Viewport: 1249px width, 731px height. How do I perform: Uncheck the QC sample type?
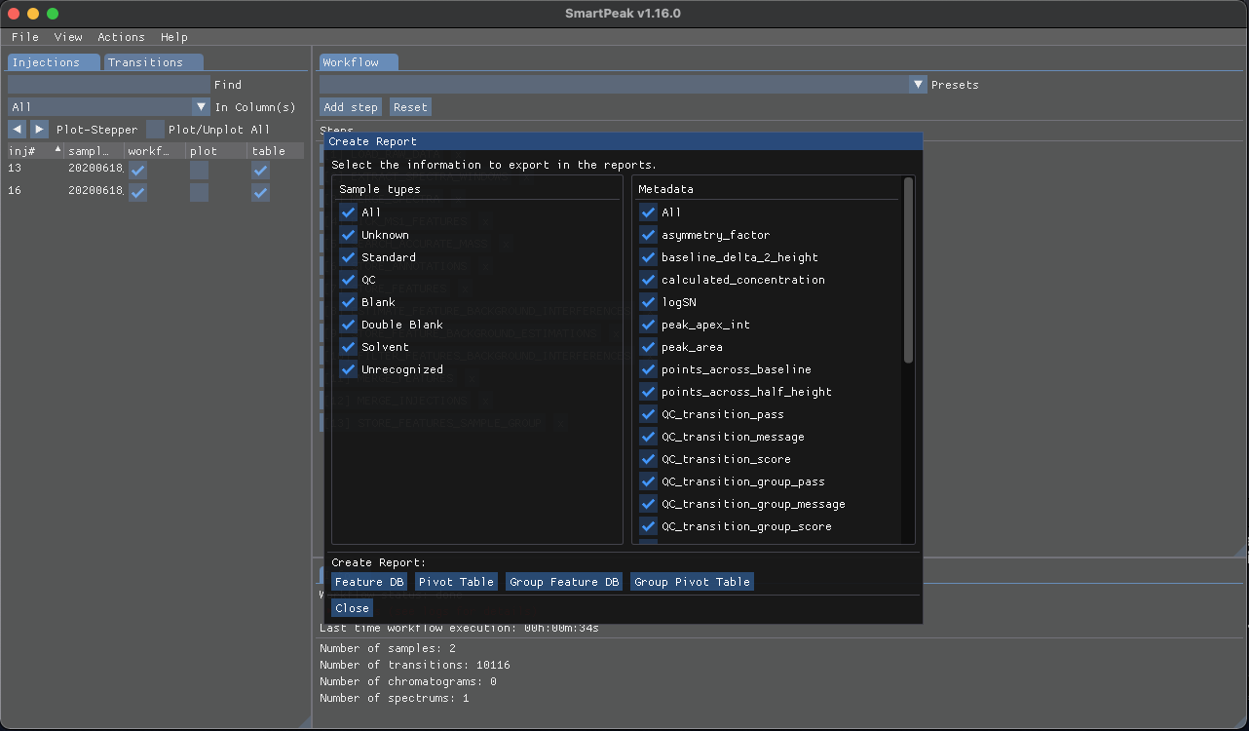click(348, 280)
